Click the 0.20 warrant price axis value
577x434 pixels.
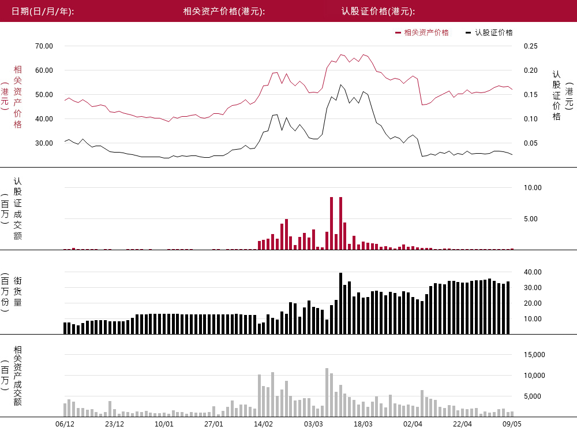531,71
